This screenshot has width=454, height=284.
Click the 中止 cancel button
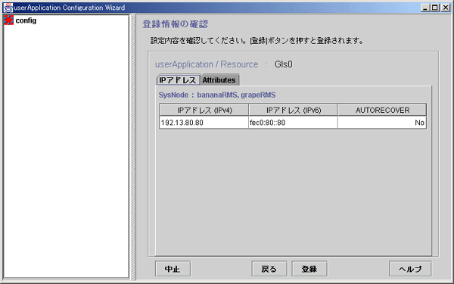(x=173, y=269)
